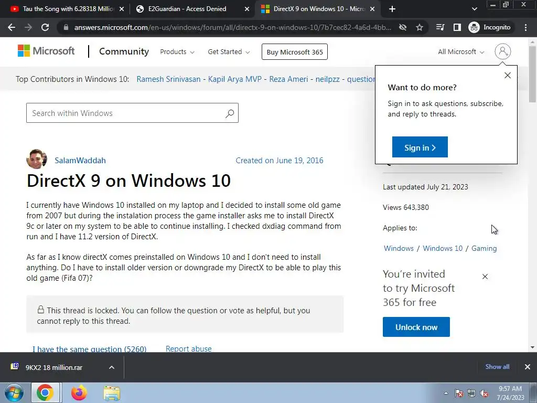Open the Windows applies-to link

coord(399,248)
